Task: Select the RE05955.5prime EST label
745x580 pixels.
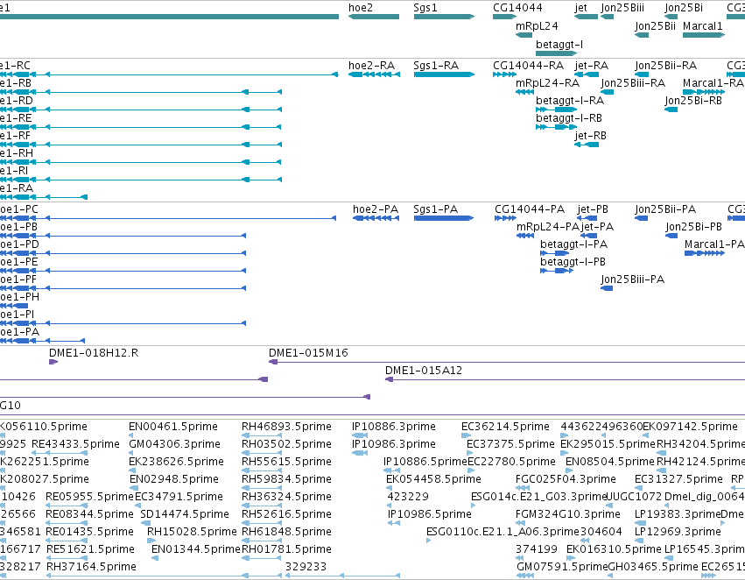Action: pyautogui.click(x=89, y=497)
